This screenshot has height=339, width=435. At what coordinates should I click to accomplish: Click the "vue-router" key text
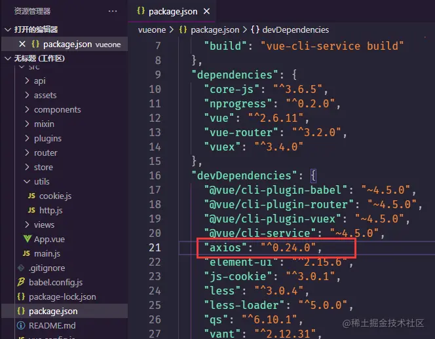tap(241, 132)
